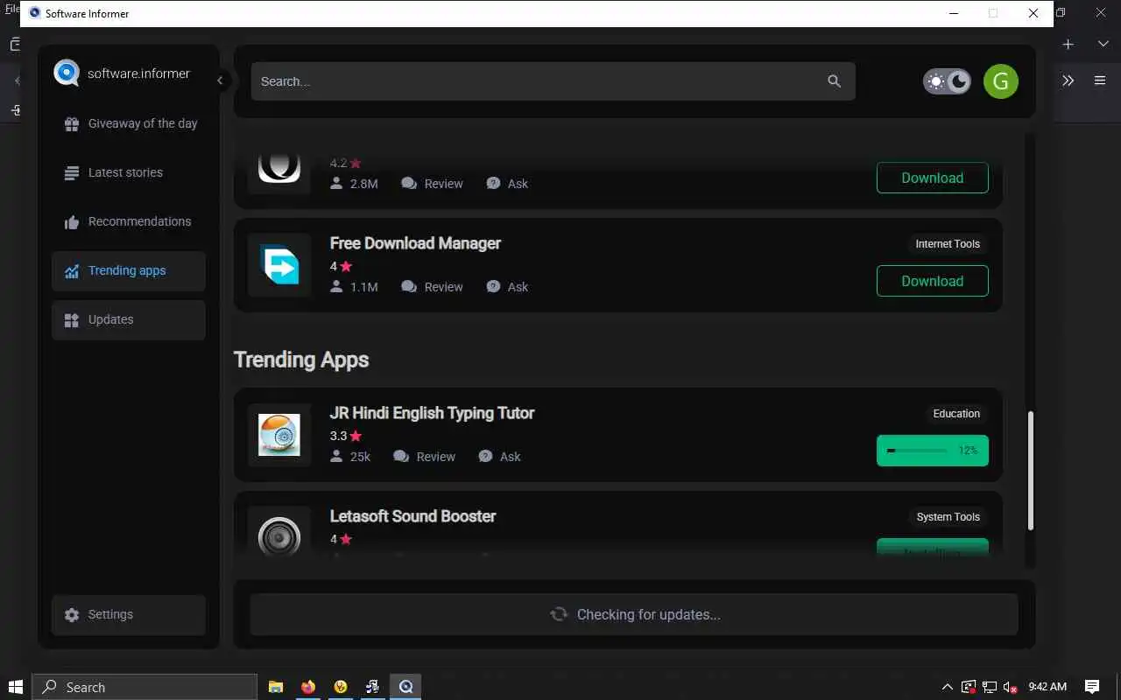Click Review for the 4.2-rated app

433,184
